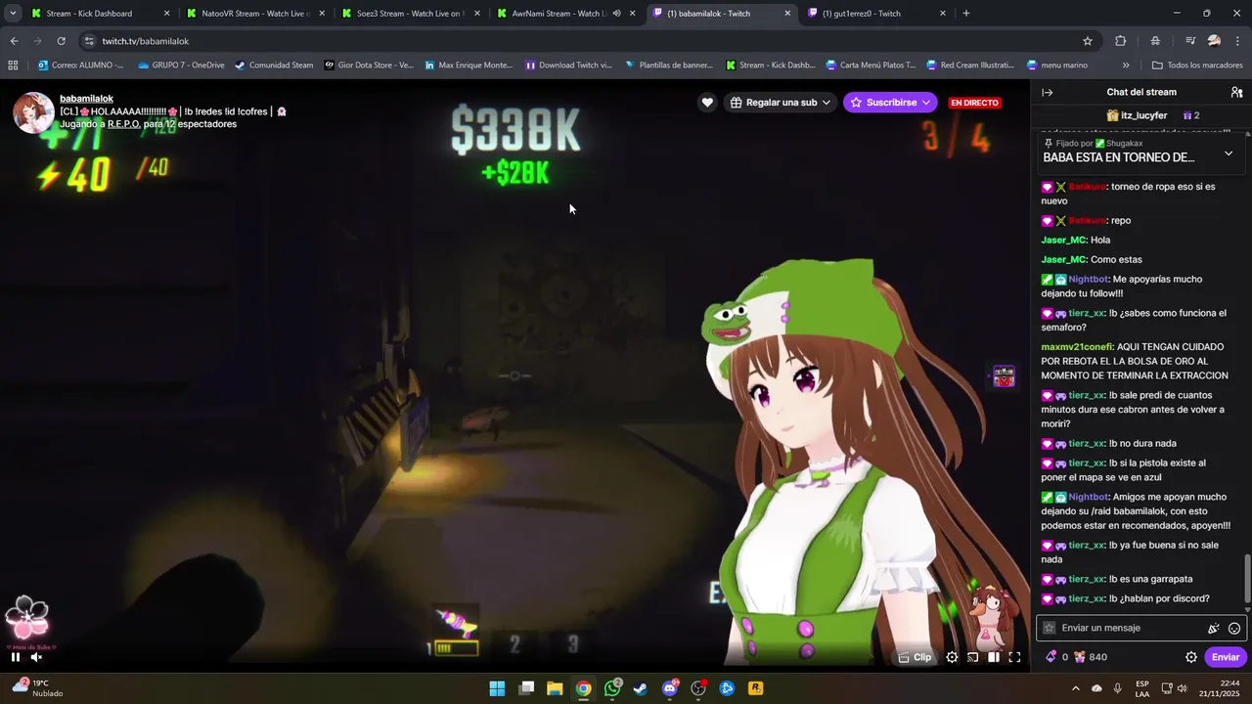Viewport: 1252px width, 704px height.
Task: Open Windows Start menu
Action: (x=497, y=688)
